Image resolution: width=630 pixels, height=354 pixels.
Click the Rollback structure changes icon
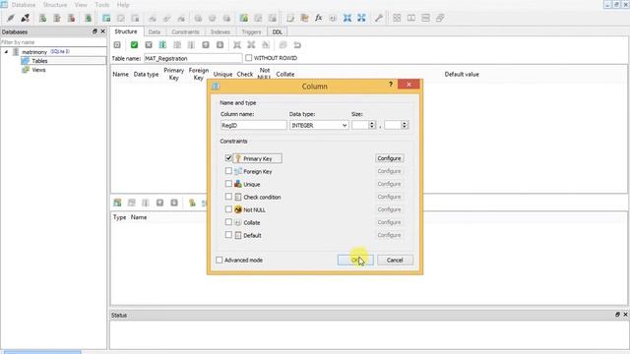149,45
